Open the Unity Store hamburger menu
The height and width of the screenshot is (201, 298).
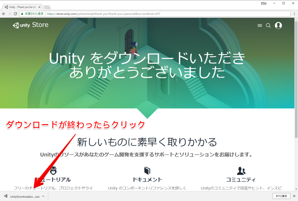point(260,25)
